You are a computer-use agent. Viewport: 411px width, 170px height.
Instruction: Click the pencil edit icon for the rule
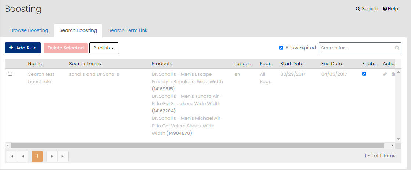[385, 74]
